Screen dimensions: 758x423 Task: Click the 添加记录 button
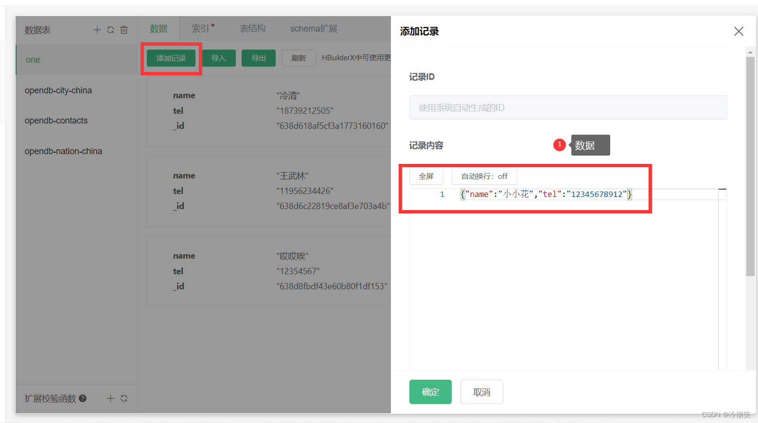coord(171,58)
